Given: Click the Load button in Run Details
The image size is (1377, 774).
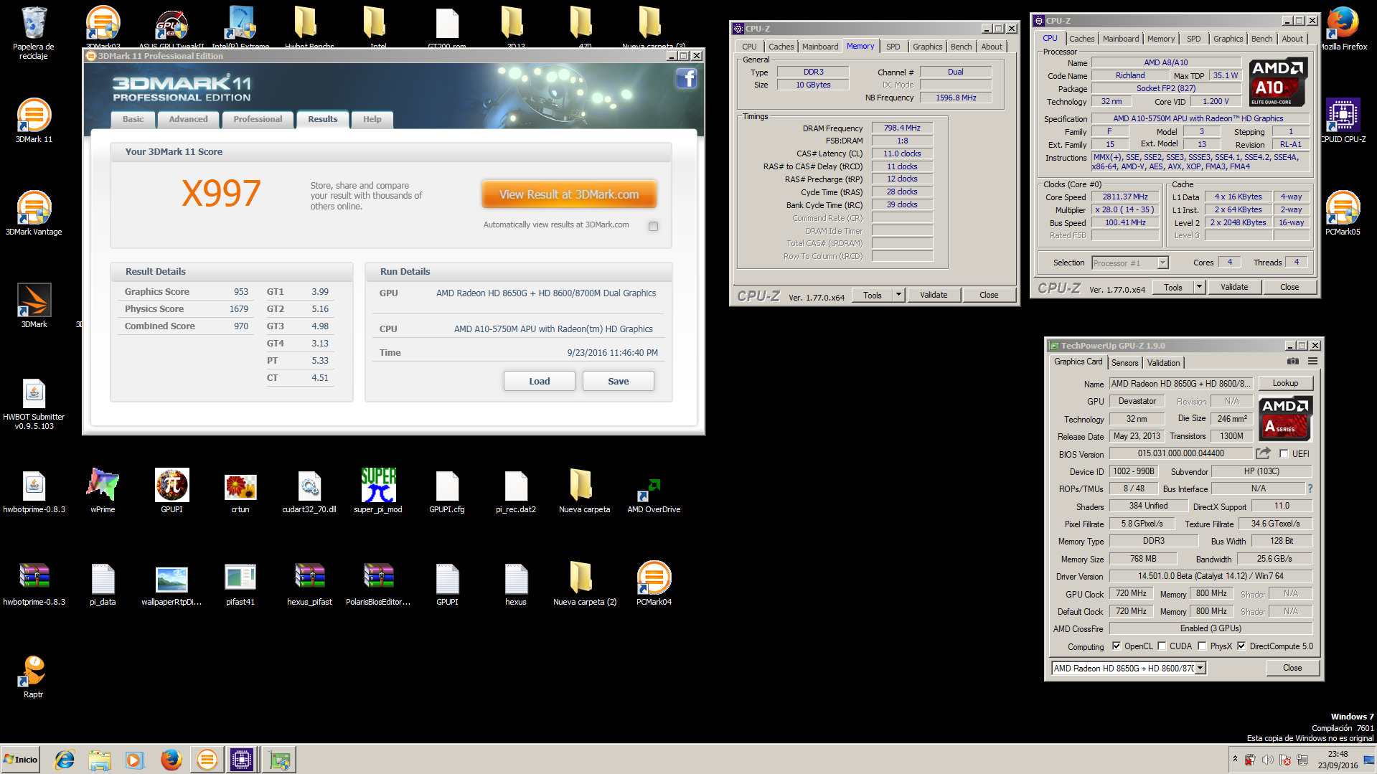Looking at the screenshot, I should point(539,381).
